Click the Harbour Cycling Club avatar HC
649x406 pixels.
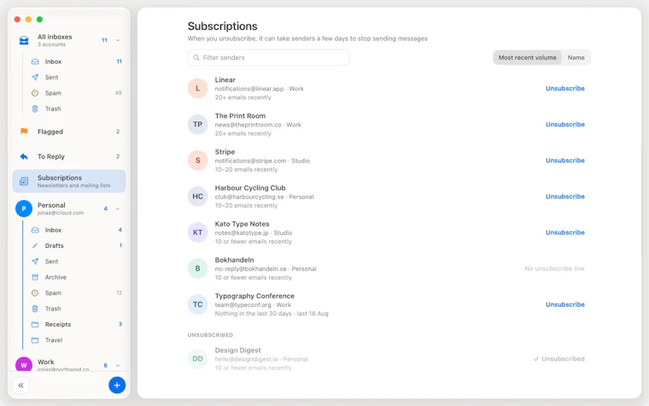pyautogui.click(x=197, y=197)
